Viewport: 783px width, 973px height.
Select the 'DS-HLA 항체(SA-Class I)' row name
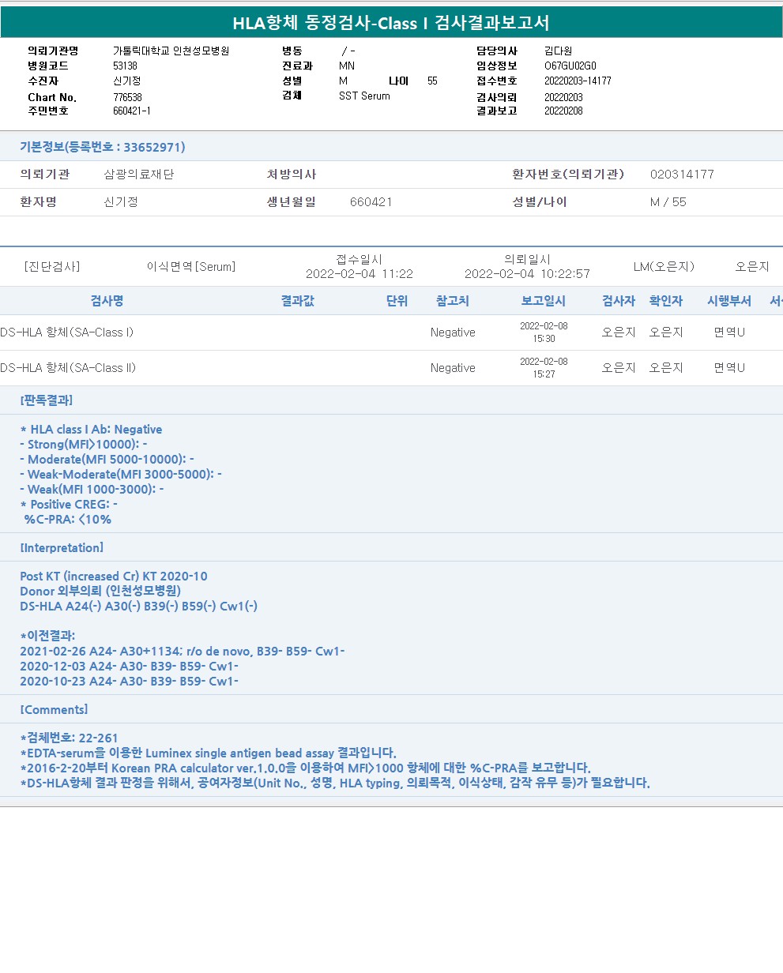[x=67, y=332]
